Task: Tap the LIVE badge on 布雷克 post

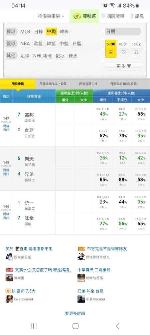Action: click(x=81, y=249)
